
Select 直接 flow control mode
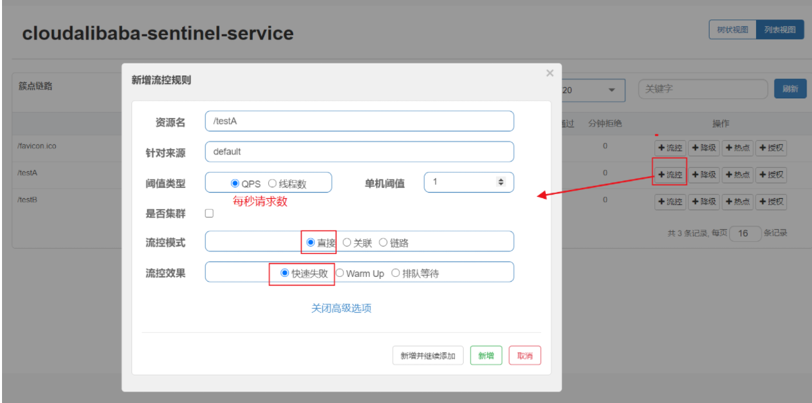(311, 243)
